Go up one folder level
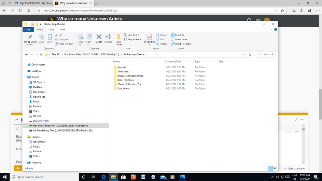Viewport: 322px width, 181px height. point(41,54)
